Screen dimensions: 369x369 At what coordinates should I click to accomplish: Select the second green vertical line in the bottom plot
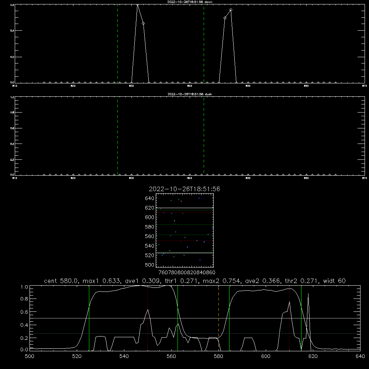pos(177,318)
